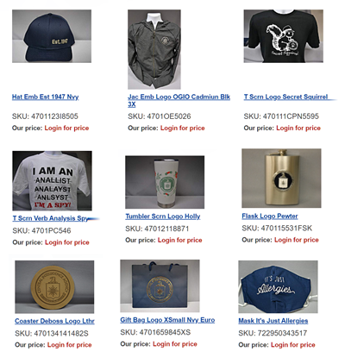
Task: Open the It's Just Allergies mask photo
Action: click(x=278, y=287)
